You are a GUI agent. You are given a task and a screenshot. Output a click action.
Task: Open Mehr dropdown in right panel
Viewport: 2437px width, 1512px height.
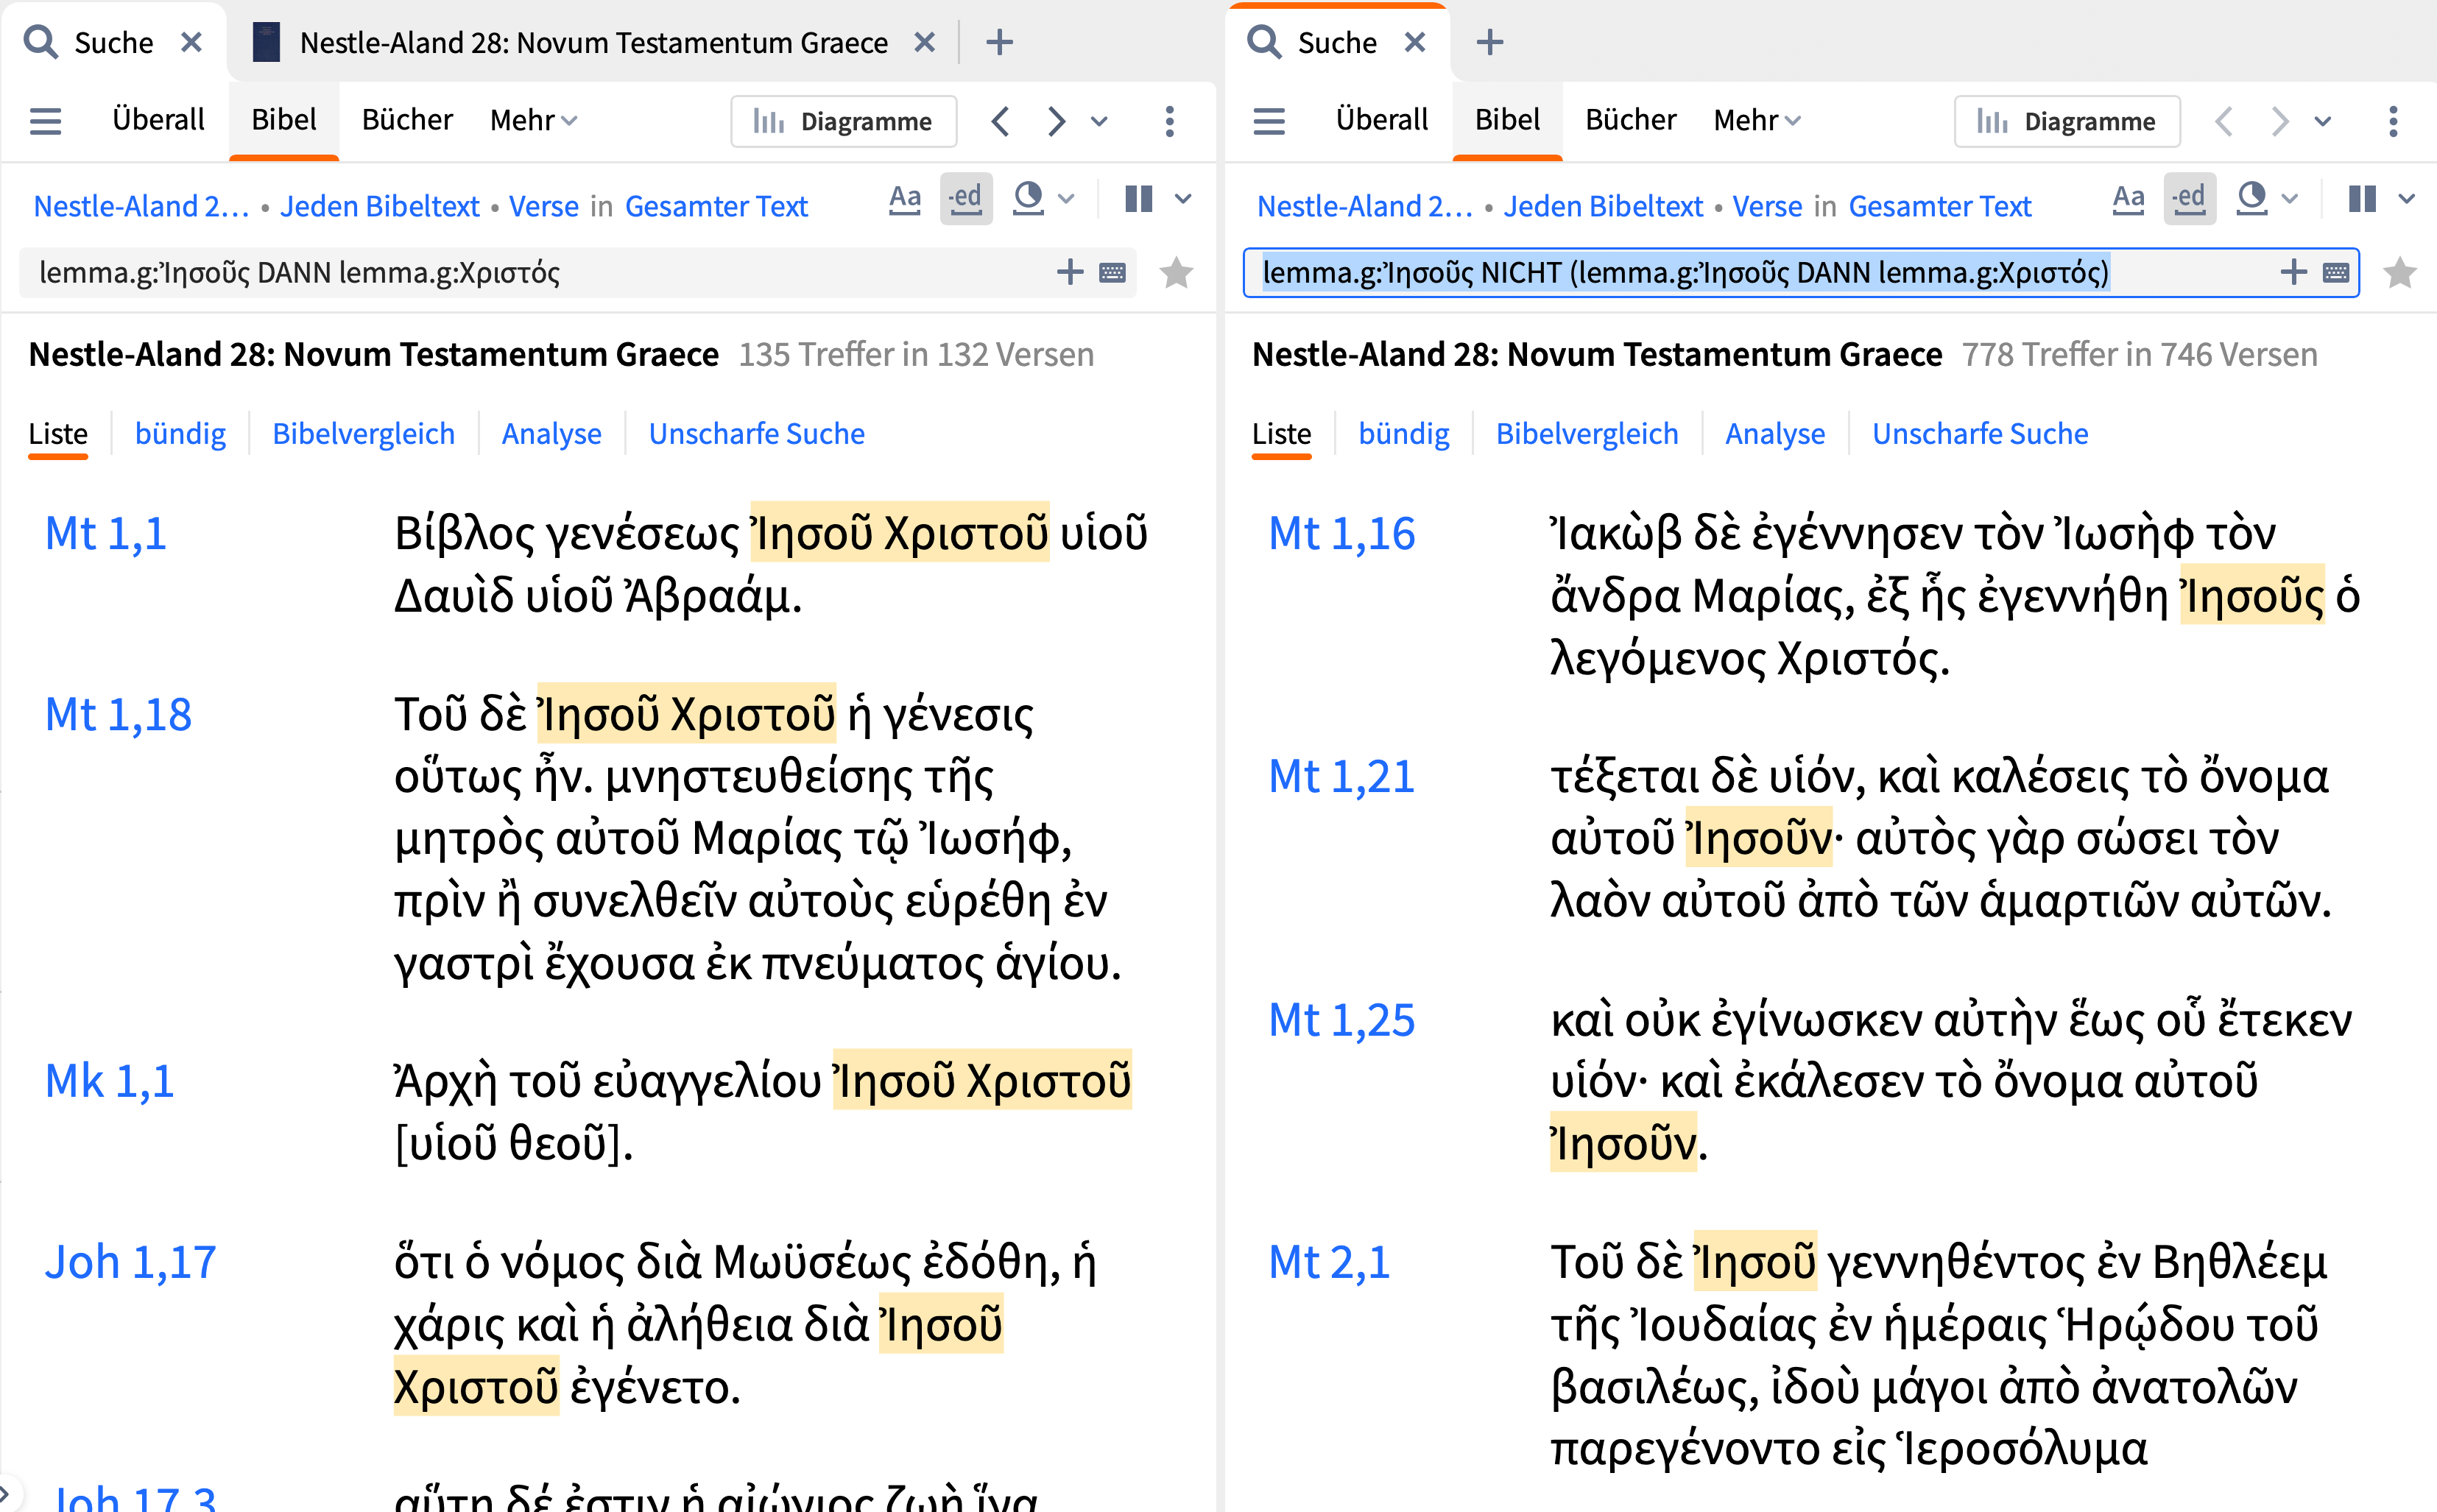point(1757,120)
